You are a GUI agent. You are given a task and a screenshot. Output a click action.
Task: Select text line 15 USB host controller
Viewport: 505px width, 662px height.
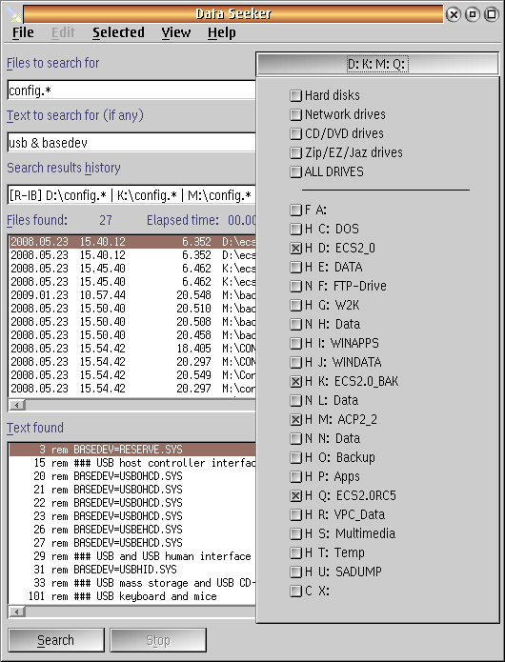[x=132, y=463]
